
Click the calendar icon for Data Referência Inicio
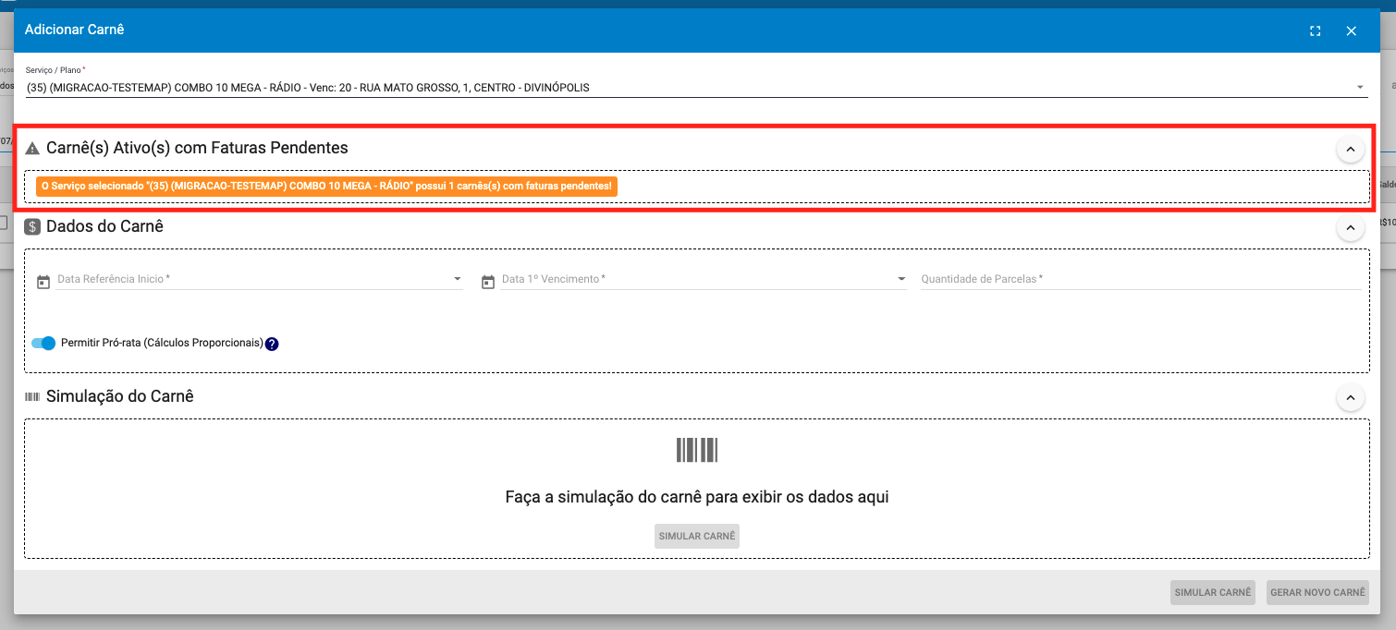[x=43, y=282]
